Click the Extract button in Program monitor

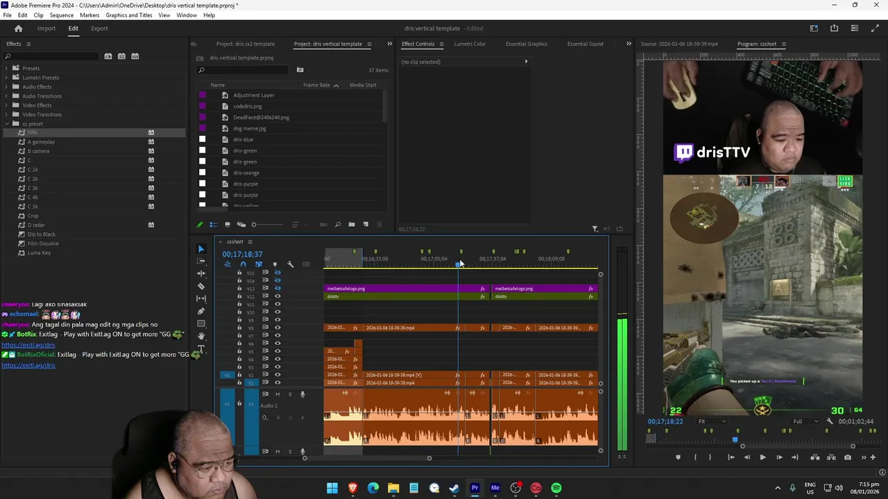(831, 457)
